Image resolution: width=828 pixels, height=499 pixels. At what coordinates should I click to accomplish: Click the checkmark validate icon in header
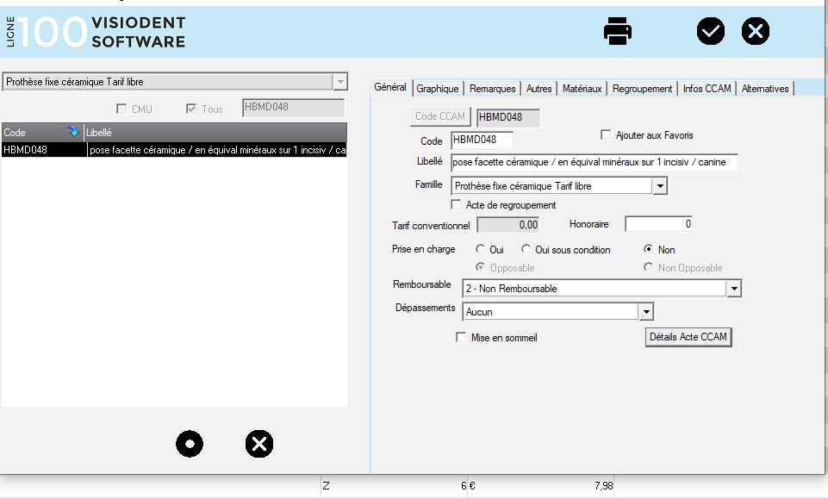point(711,31)
